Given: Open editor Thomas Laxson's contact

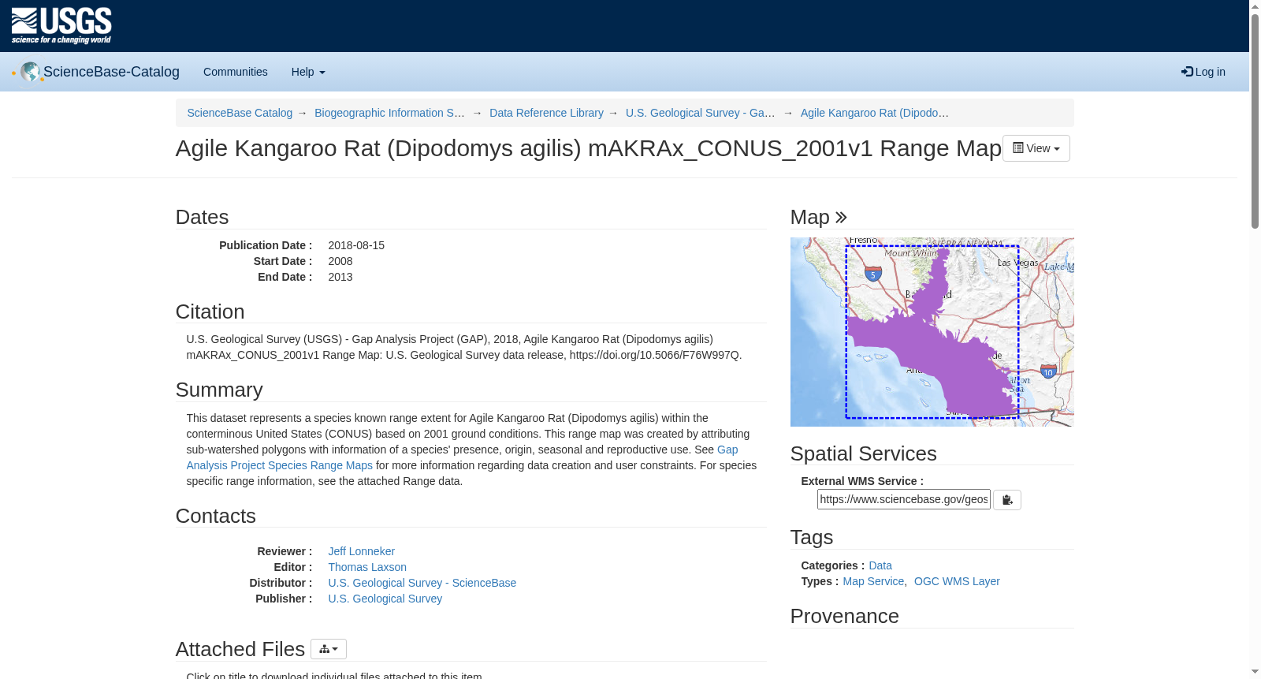Looking at the screenshot, I should (x=367, y=567).
